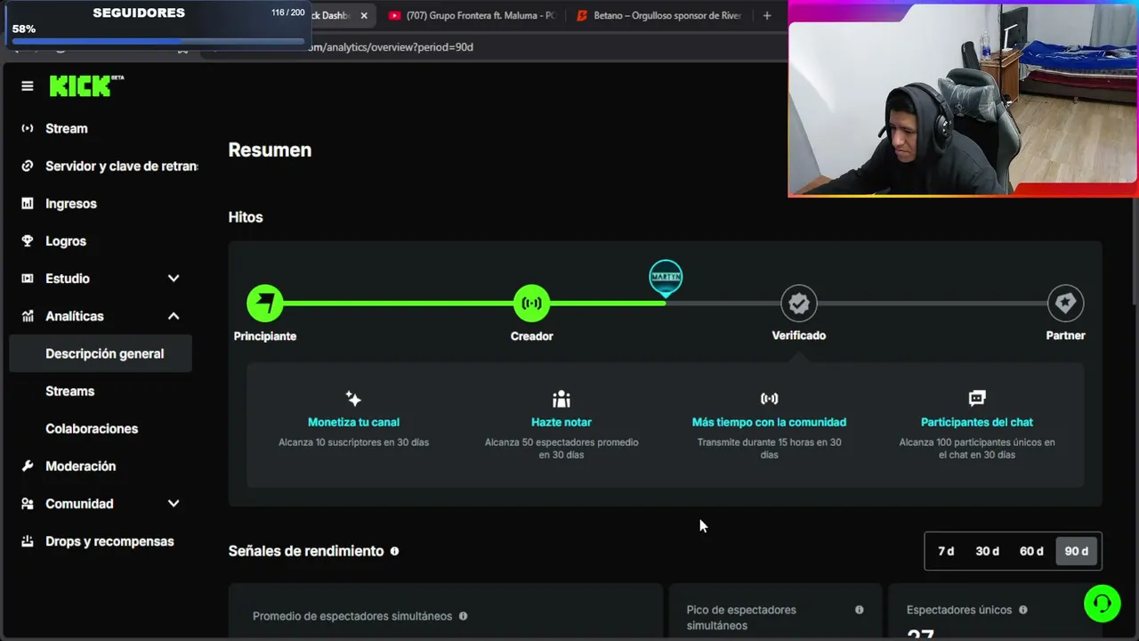Click the Más tiempo con la comunidad link
The width and height of the screenshot is (1139, 641).
769,422
